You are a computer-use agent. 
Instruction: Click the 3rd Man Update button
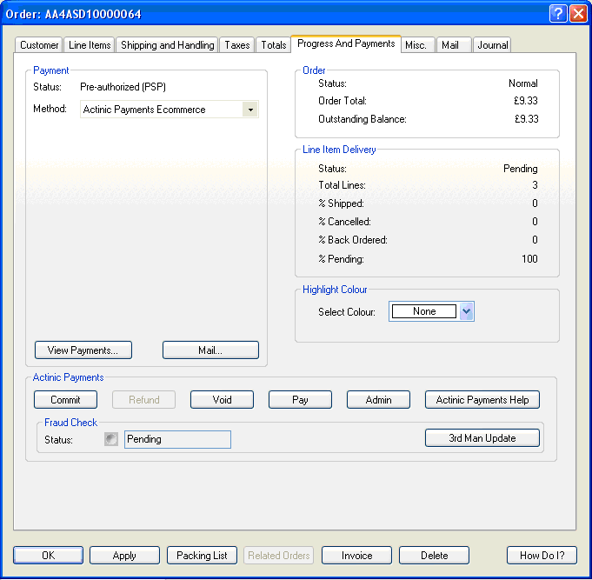(x=482, y=438)
